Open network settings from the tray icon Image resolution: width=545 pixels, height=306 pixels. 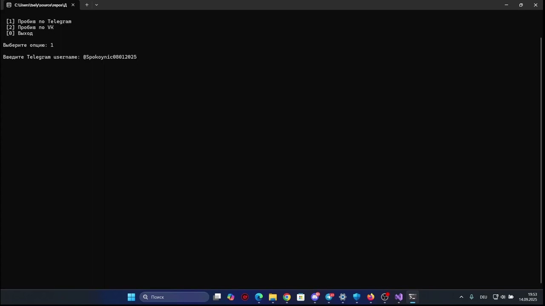496,297
